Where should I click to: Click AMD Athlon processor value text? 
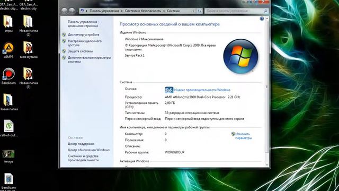point(202,97)
